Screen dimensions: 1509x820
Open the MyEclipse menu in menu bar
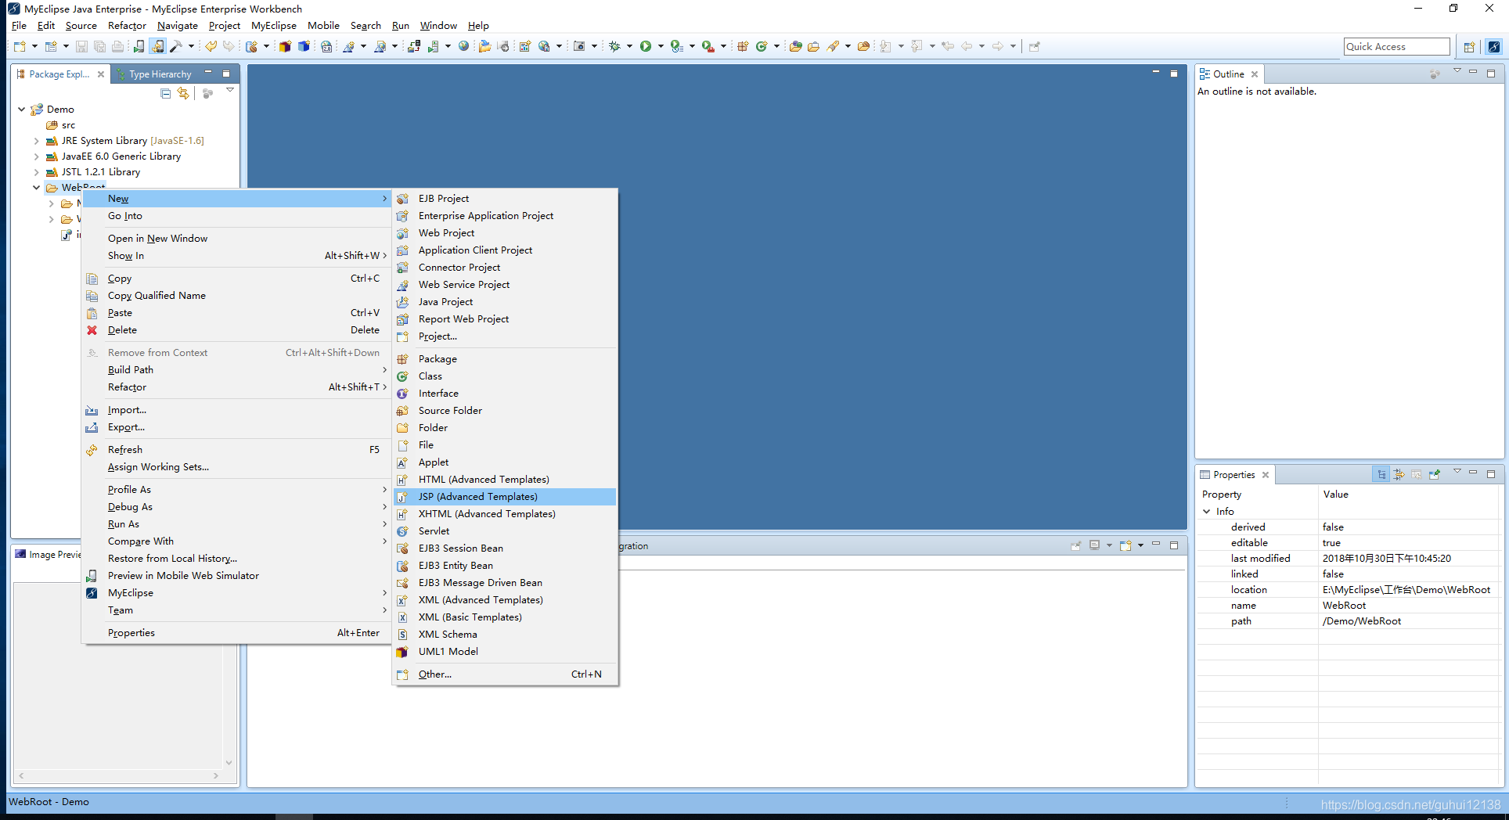point(274,26)
